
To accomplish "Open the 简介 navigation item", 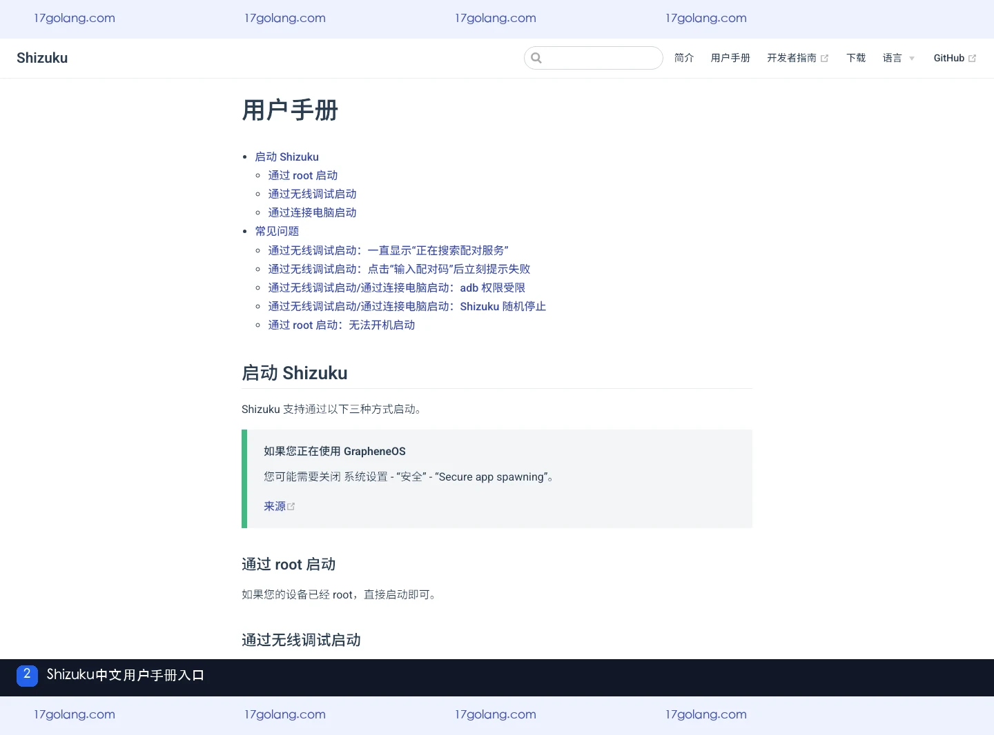I will (684, 58).
